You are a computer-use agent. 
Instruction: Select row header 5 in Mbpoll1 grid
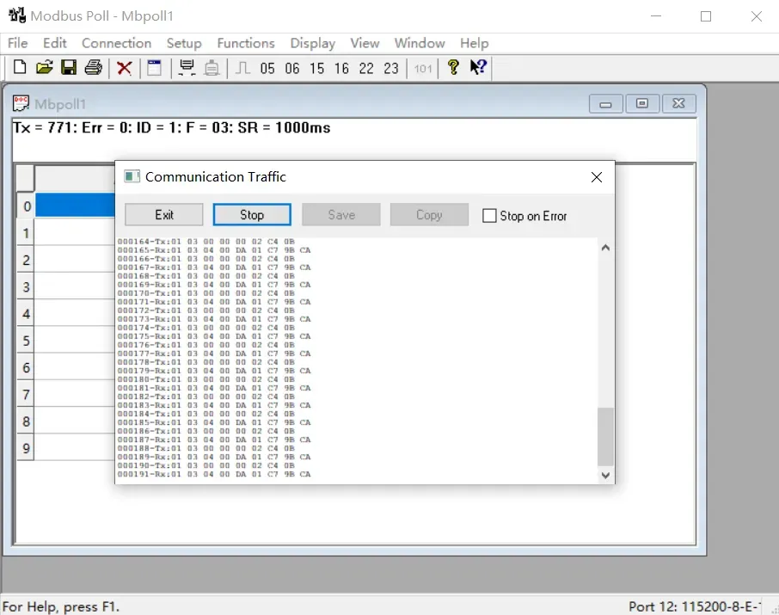pos(26,341)
